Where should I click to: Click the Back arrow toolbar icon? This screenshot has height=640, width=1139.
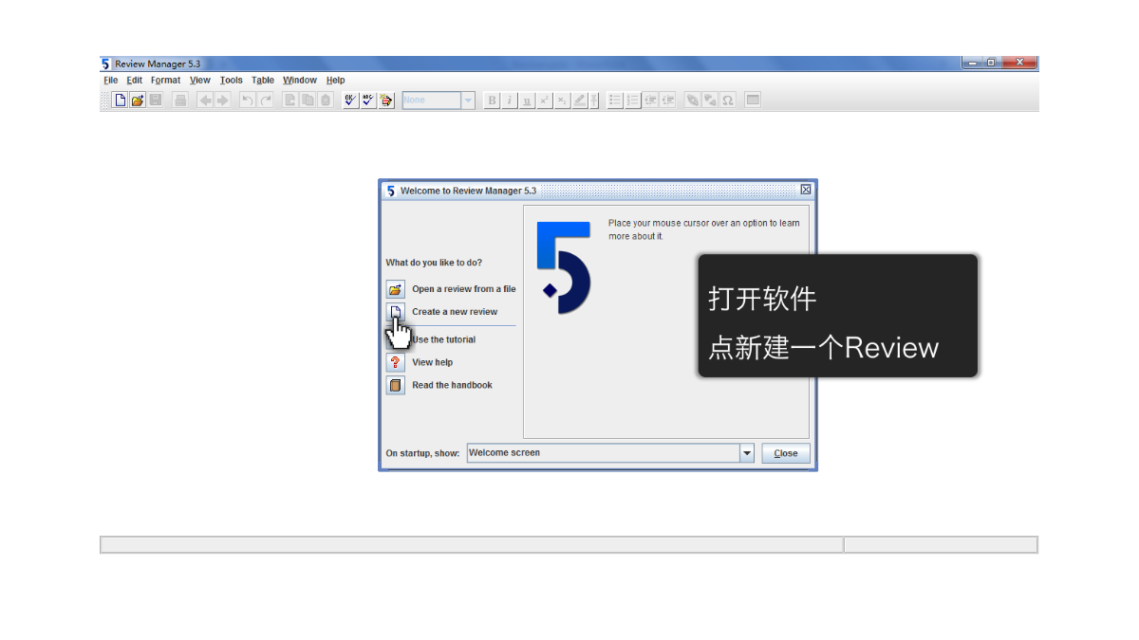point(205,100)
